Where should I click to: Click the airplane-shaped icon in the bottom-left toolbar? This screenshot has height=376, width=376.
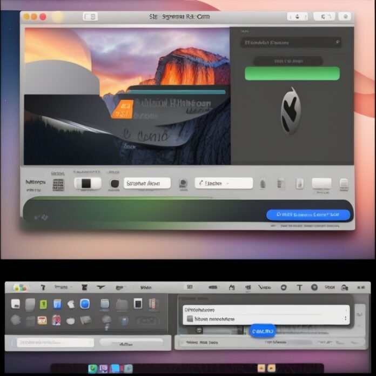click(x=101, y=287)
